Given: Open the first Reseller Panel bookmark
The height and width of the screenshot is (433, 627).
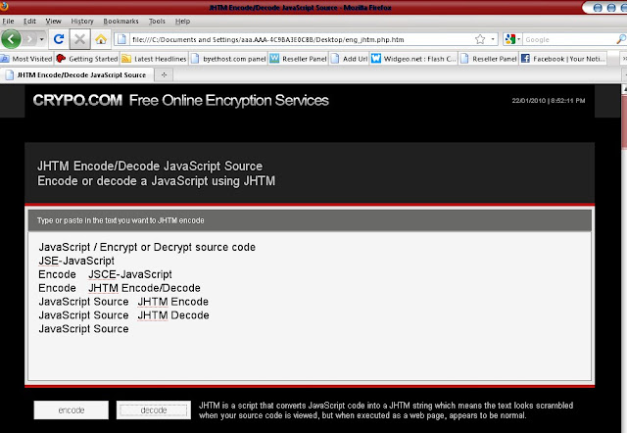Looking at the screenshot, I should pyautogui.click(x=298, y=59).
